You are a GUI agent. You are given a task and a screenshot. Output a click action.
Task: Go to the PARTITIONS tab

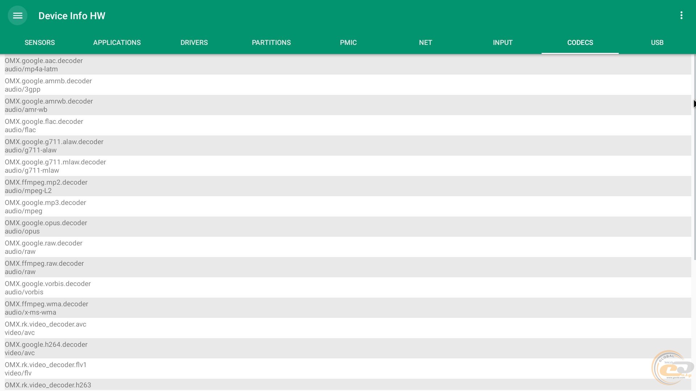point(271,43)
